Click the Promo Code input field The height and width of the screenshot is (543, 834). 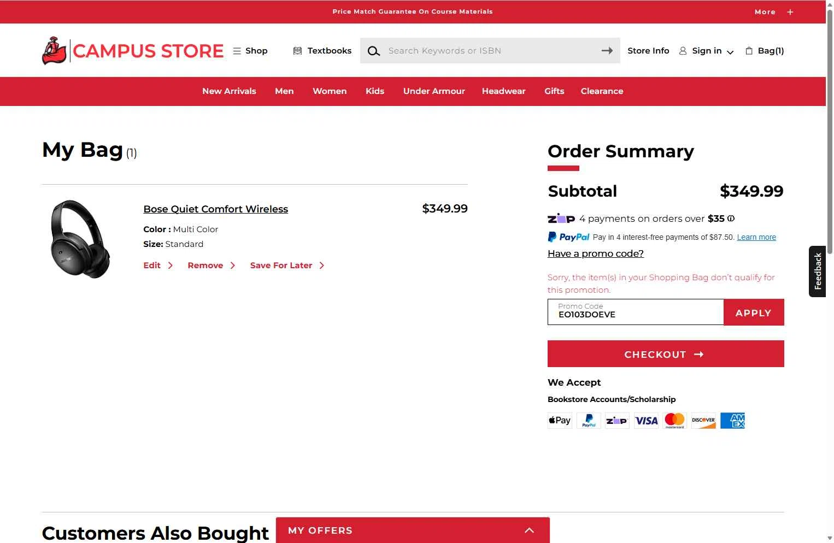pyautogui.click(x=636, y=312)
